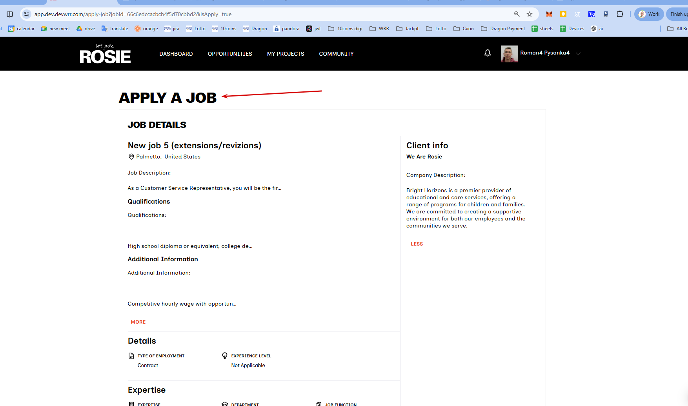Open the Opportunities menu item
The height and width of the screenshot is (406, 688).
pos(230,54)
